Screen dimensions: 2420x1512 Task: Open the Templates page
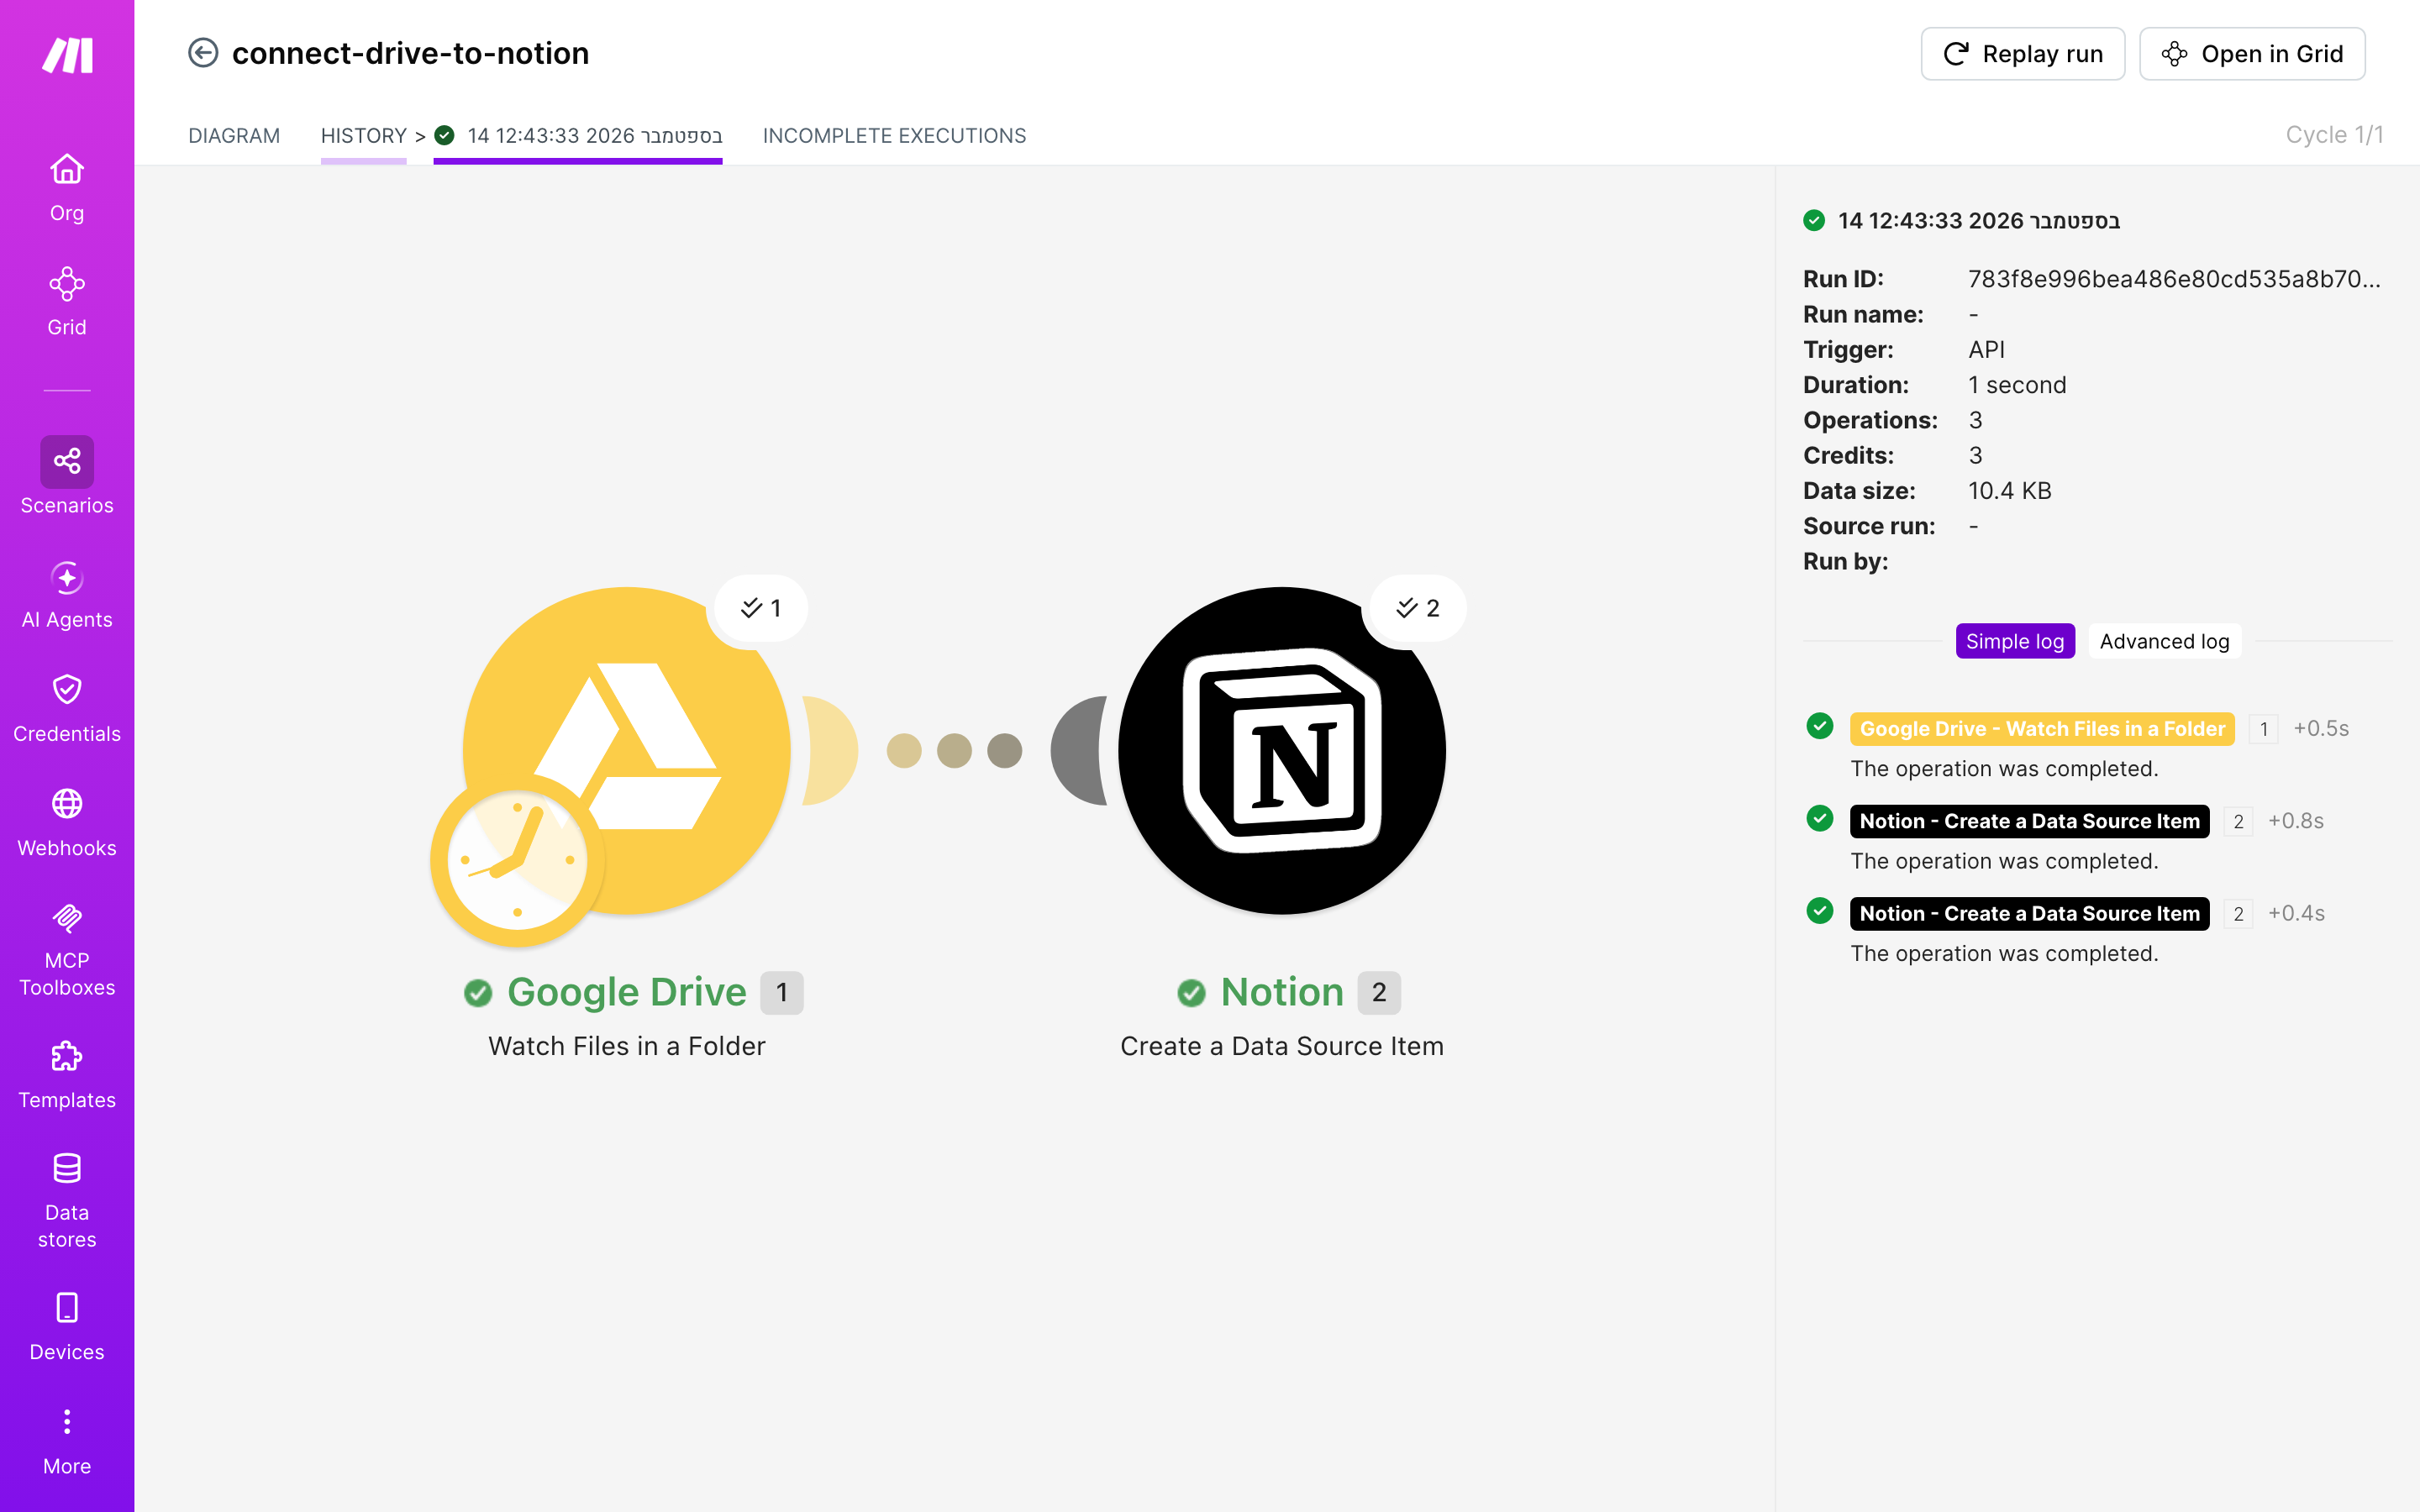click(67, 1074)
